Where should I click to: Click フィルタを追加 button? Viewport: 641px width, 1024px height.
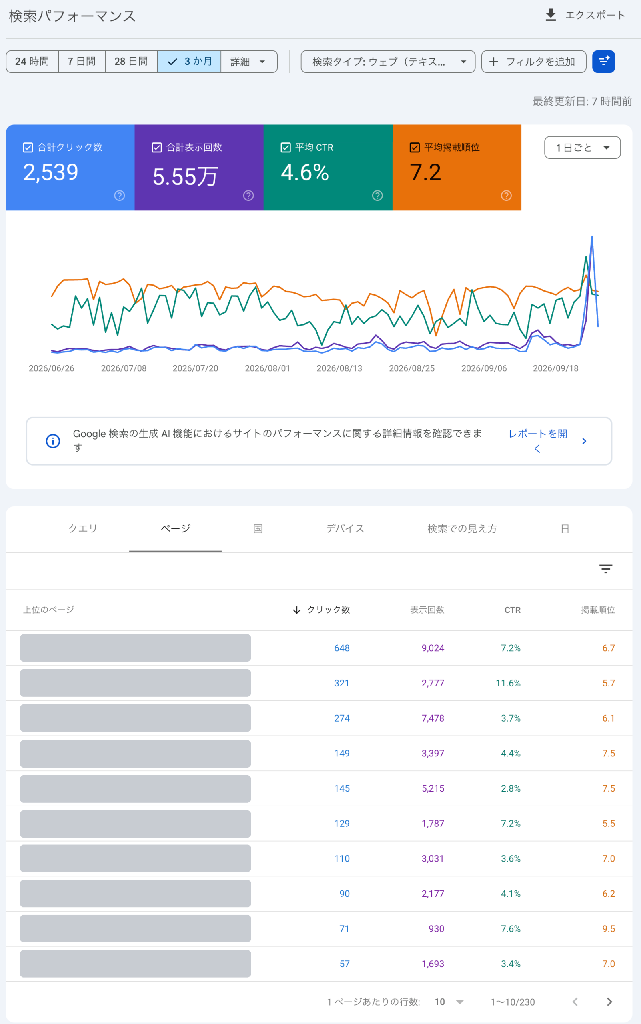click(534, 62)
